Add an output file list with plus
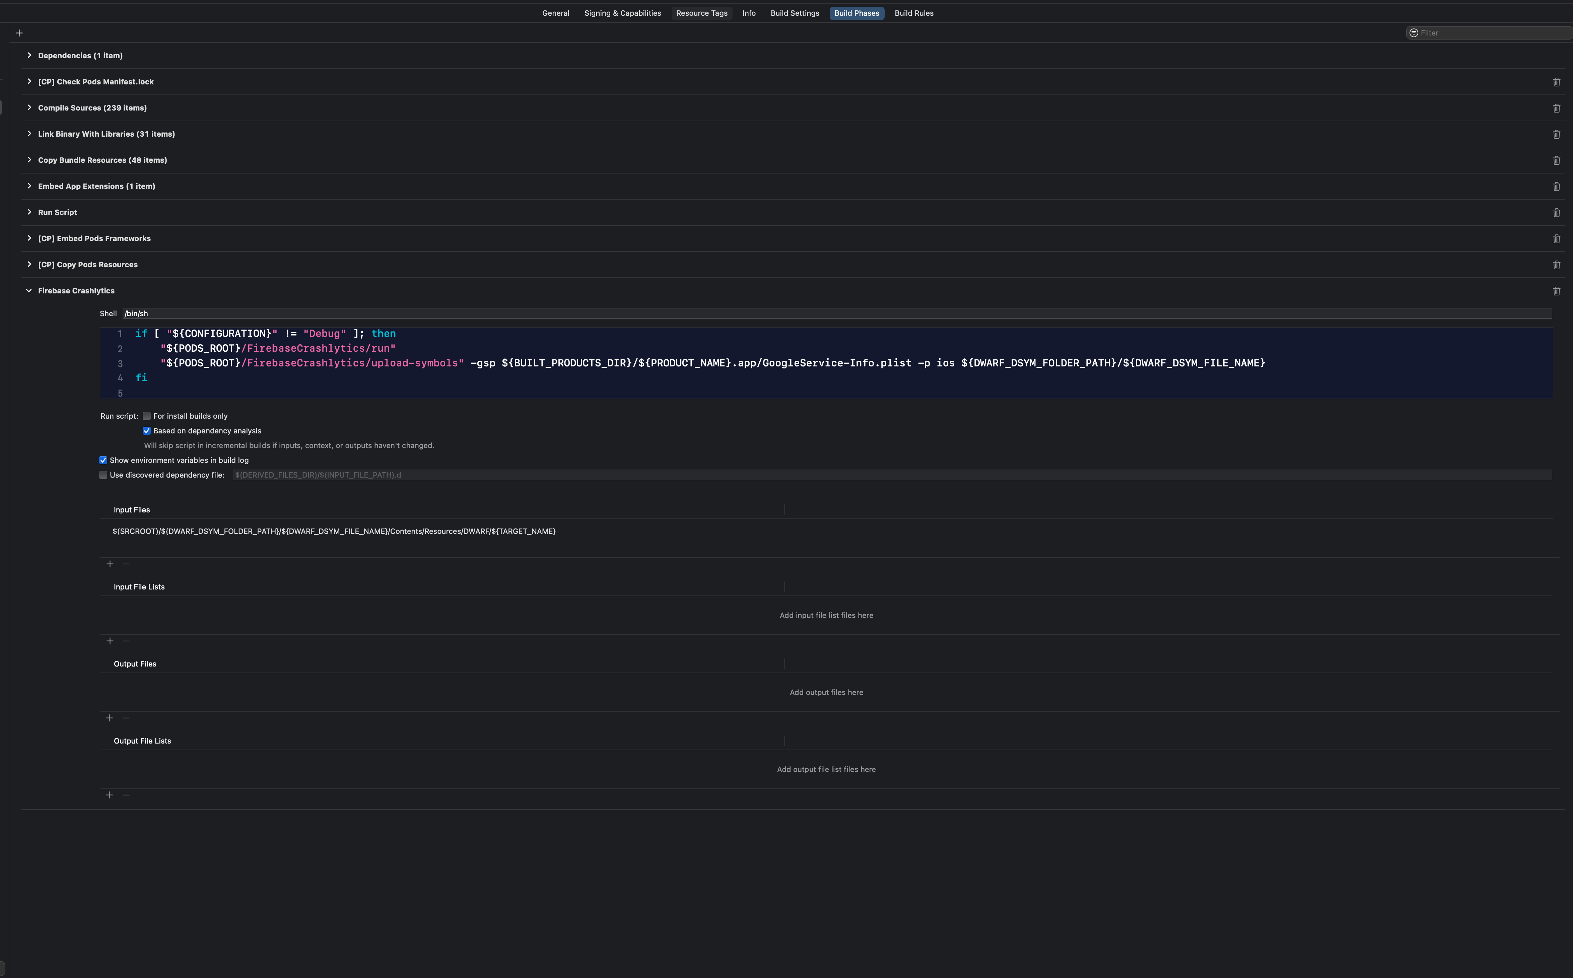Image resolution: width=1573 pixels, height=978 pixels. 109,795
